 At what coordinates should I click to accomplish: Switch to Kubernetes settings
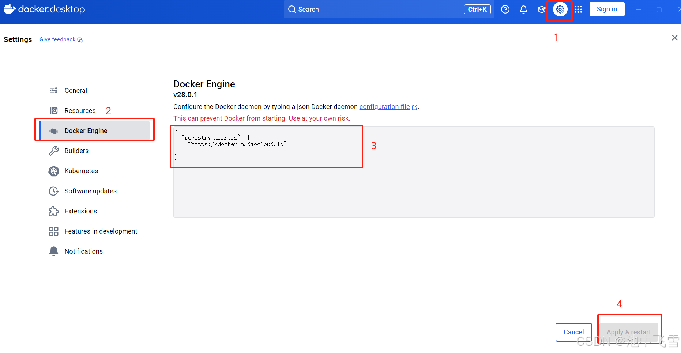coord(94,171)
